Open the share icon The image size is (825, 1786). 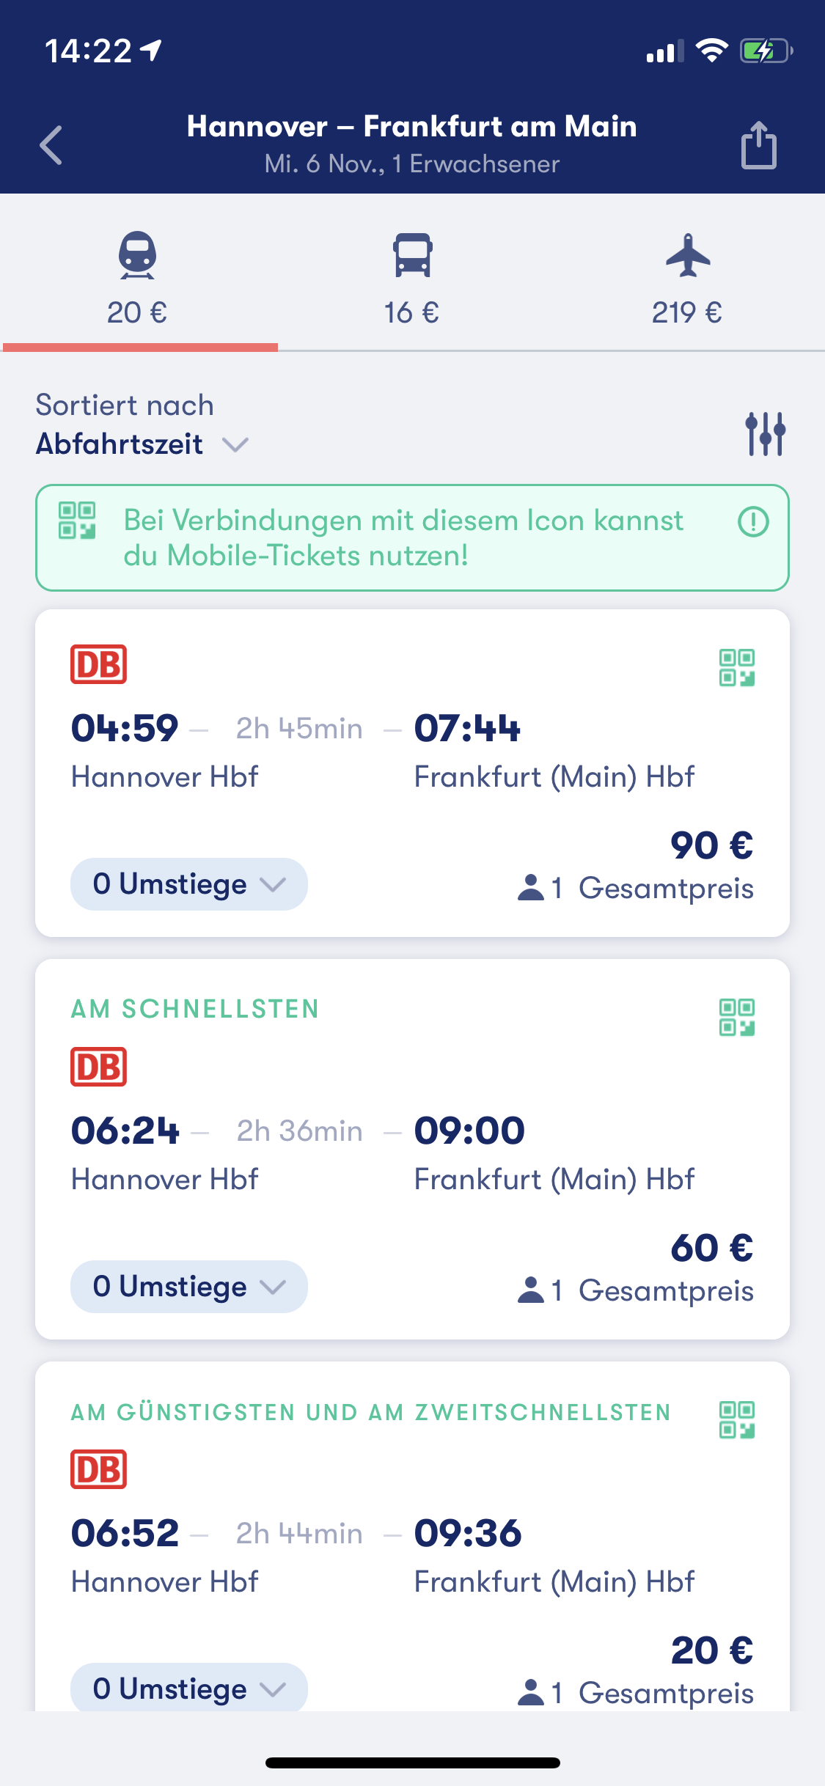(x=758, y=145)
